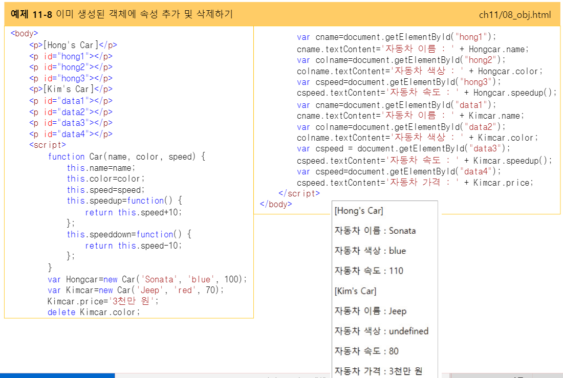This screenshot has height=378, width=563.
Task: Click output text '자동차 속도 : 80'
Action: [366, 351]
